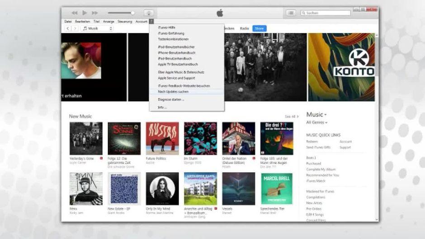Viewport: 425px width, 239px height.
Task: Click the Account quick link
Action: (345, 141)
